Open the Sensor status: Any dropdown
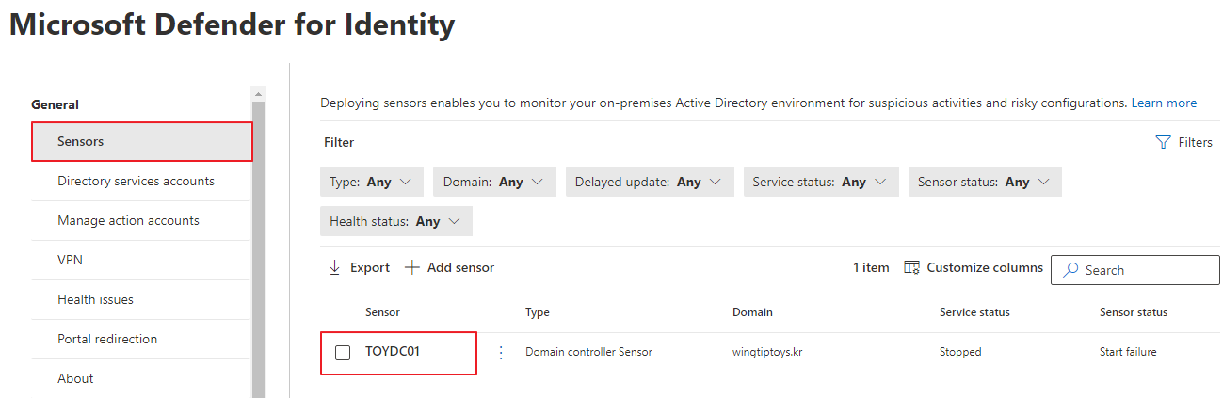Viewport: 1223px width, 398px height. pos(985,182)
